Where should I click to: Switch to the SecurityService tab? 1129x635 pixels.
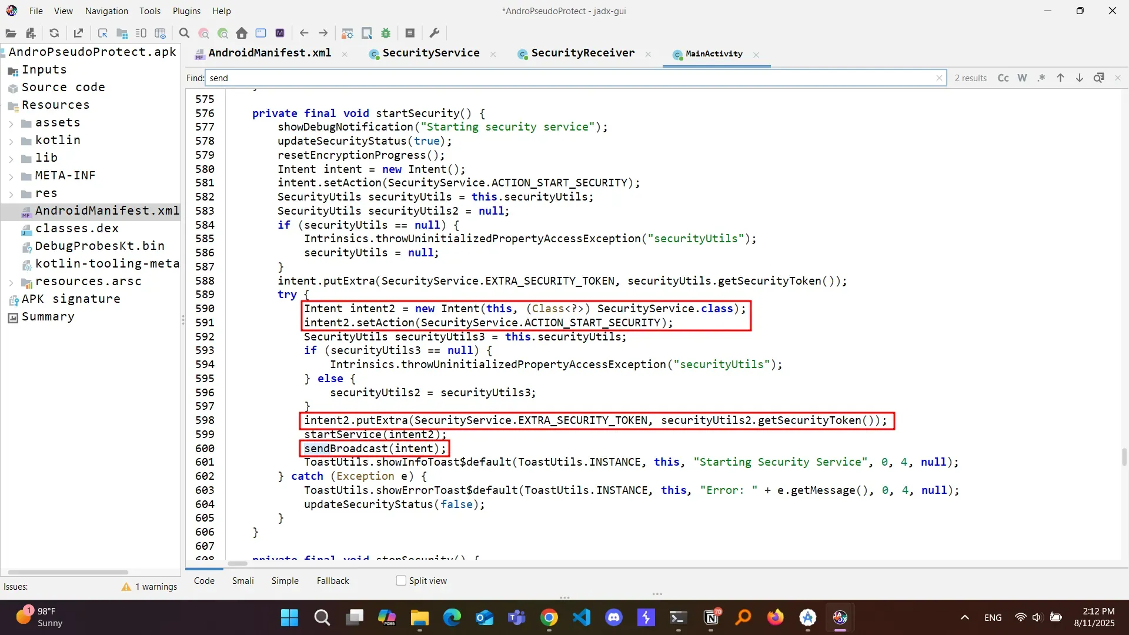pyautogui.click(x=430, y=54)
